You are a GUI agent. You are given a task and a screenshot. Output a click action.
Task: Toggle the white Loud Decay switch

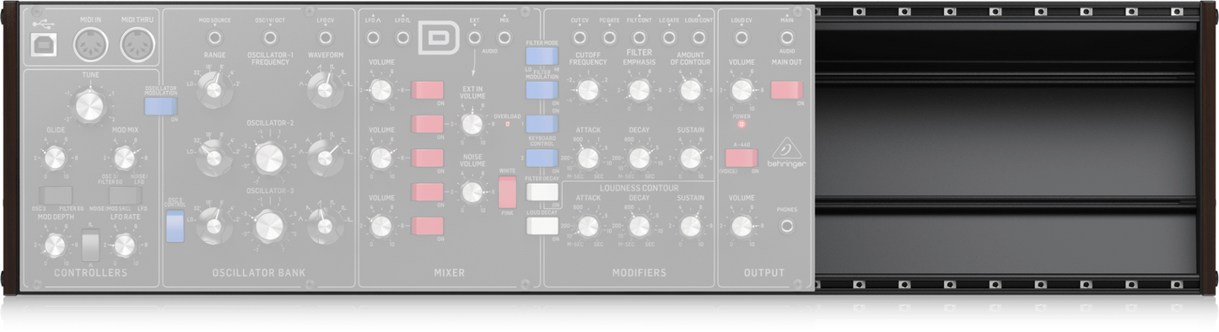coord(542,226)
